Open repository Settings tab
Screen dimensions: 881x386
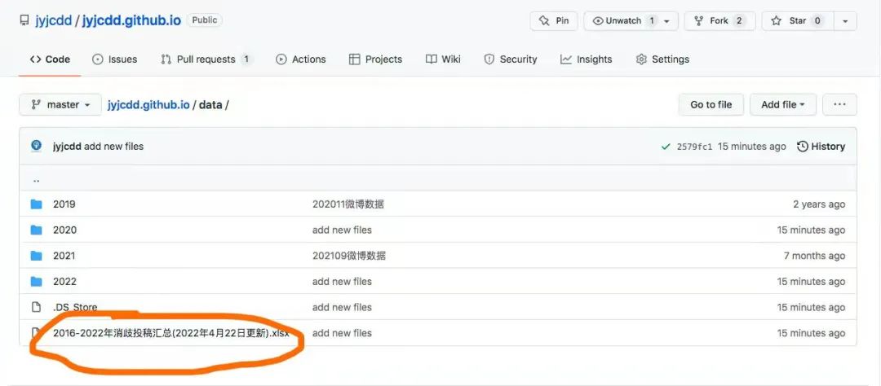tap(662, 59)
